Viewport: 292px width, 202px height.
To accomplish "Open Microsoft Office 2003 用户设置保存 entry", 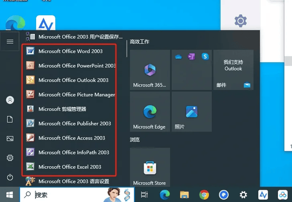I will pos(74,37).
